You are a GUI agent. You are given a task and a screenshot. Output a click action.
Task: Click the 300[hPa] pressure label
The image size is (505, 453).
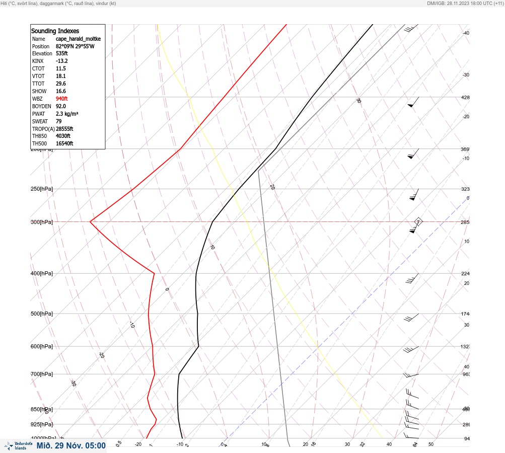(x=42, y=222)
